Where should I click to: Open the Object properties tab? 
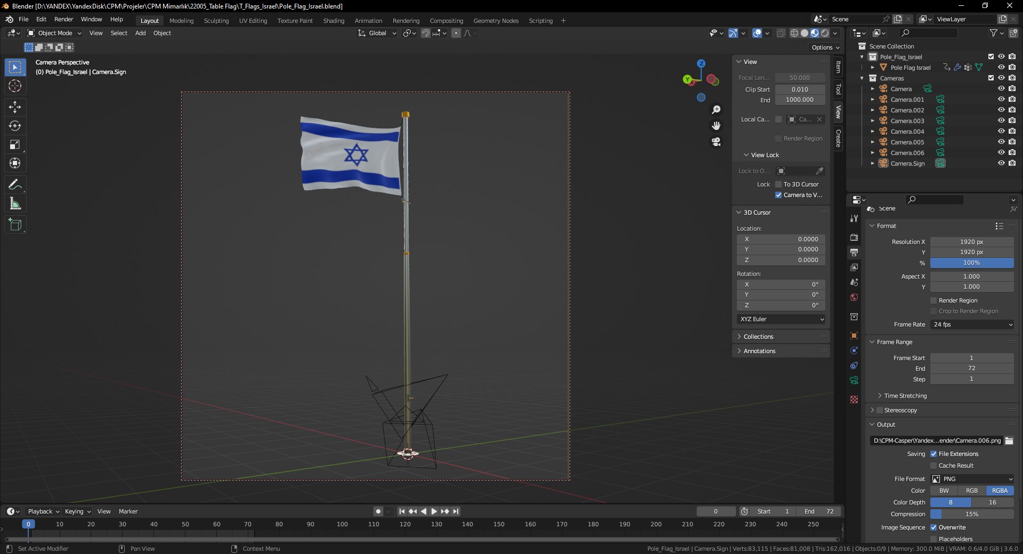click(x=854, y=336)
